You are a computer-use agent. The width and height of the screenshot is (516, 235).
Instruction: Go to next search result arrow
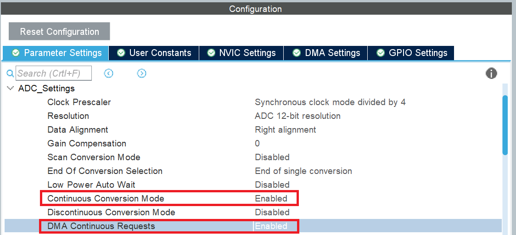point(141,73)
